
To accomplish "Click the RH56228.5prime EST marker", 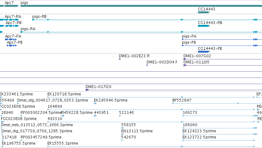I will tap(62, 116).
